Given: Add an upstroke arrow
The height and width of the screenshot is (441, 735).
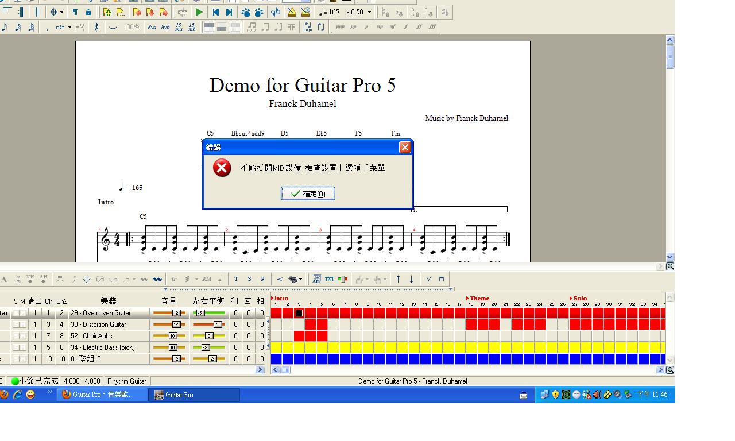Looking at the screenshot, I should [x=398, y=279].
